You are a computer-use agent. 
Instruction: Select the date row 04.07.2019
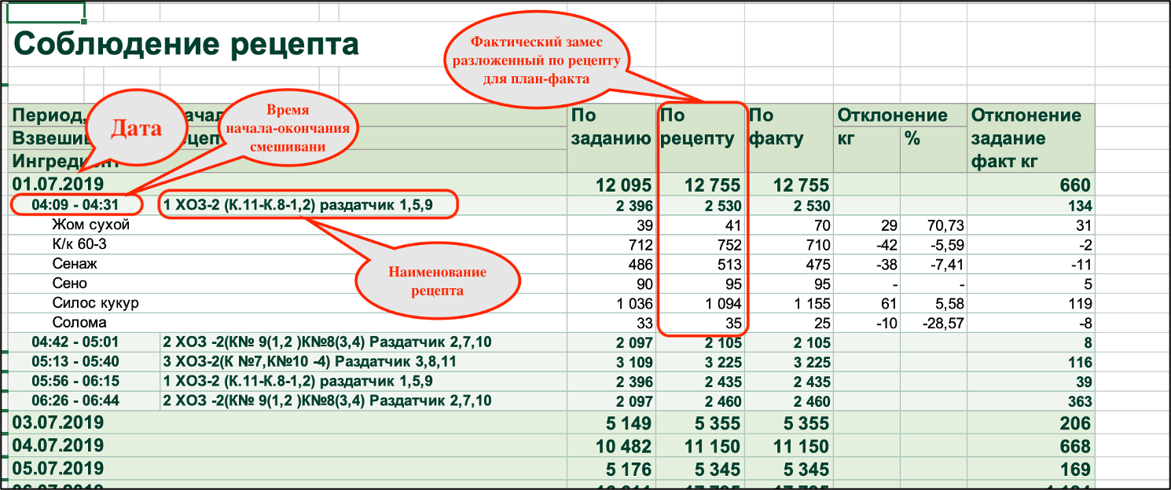click(x=552, y=445)
